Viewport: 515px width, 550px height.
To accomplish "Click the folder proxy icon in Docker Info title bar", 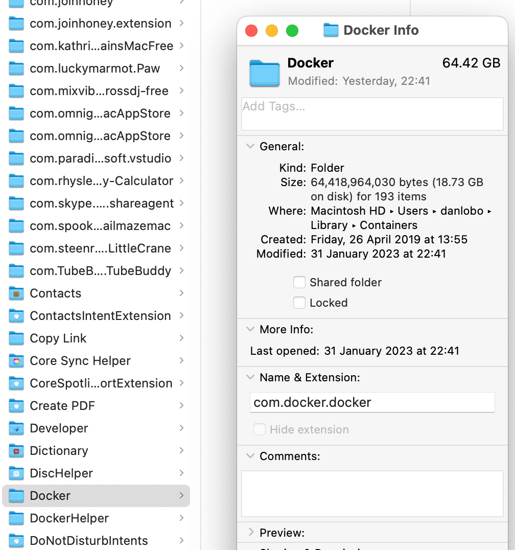I will pos(331,30).
